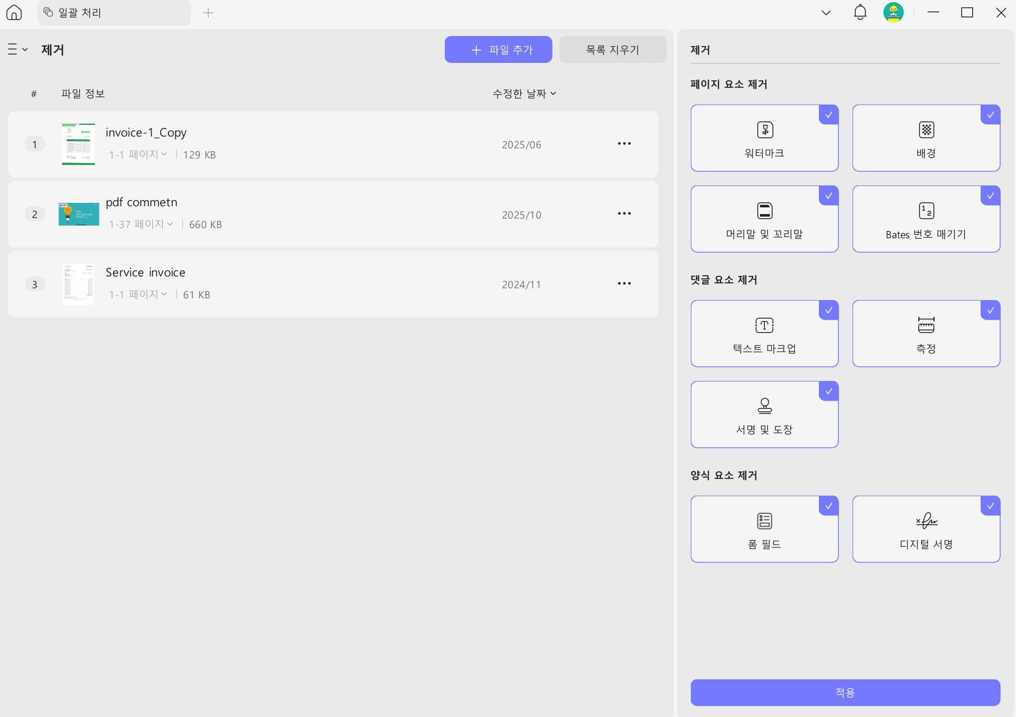Uncheck the 측정 checkbox
This screenshot has width=1016, height=717.
click(990, 310)
